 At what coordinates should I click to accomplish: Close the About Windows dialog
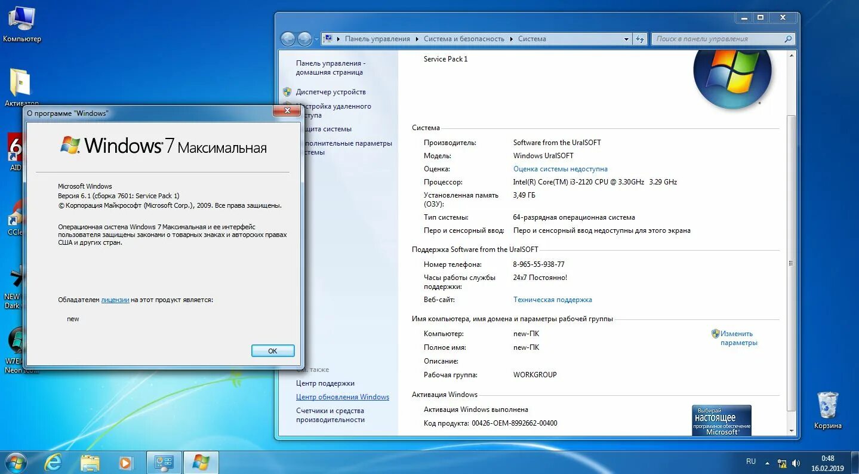click(x=287, y=111)
